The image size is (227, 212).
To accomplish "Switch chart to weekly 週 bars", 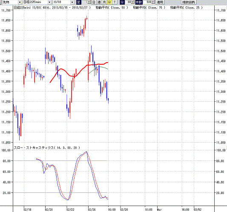I will (x=99, y=2).
